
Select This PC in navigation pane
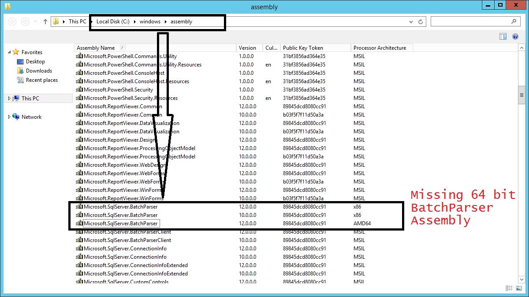pos(30,99)
